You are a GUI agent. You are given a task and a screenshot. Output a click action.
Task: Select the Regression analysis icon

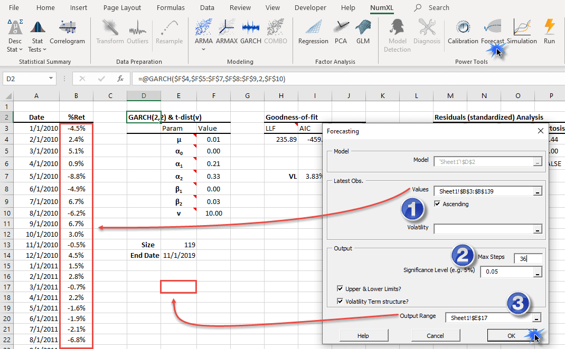point(313,32)
